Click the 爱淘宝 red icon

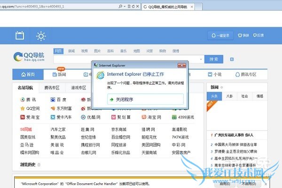pyautogui.click(x=23, y=117)
